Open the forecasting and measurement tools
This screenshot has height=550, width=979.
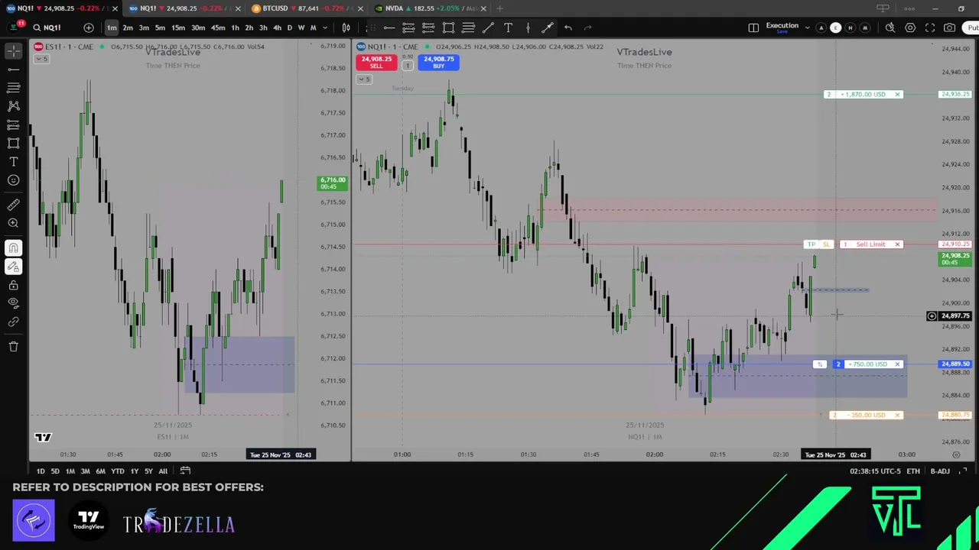click(14, 125)
